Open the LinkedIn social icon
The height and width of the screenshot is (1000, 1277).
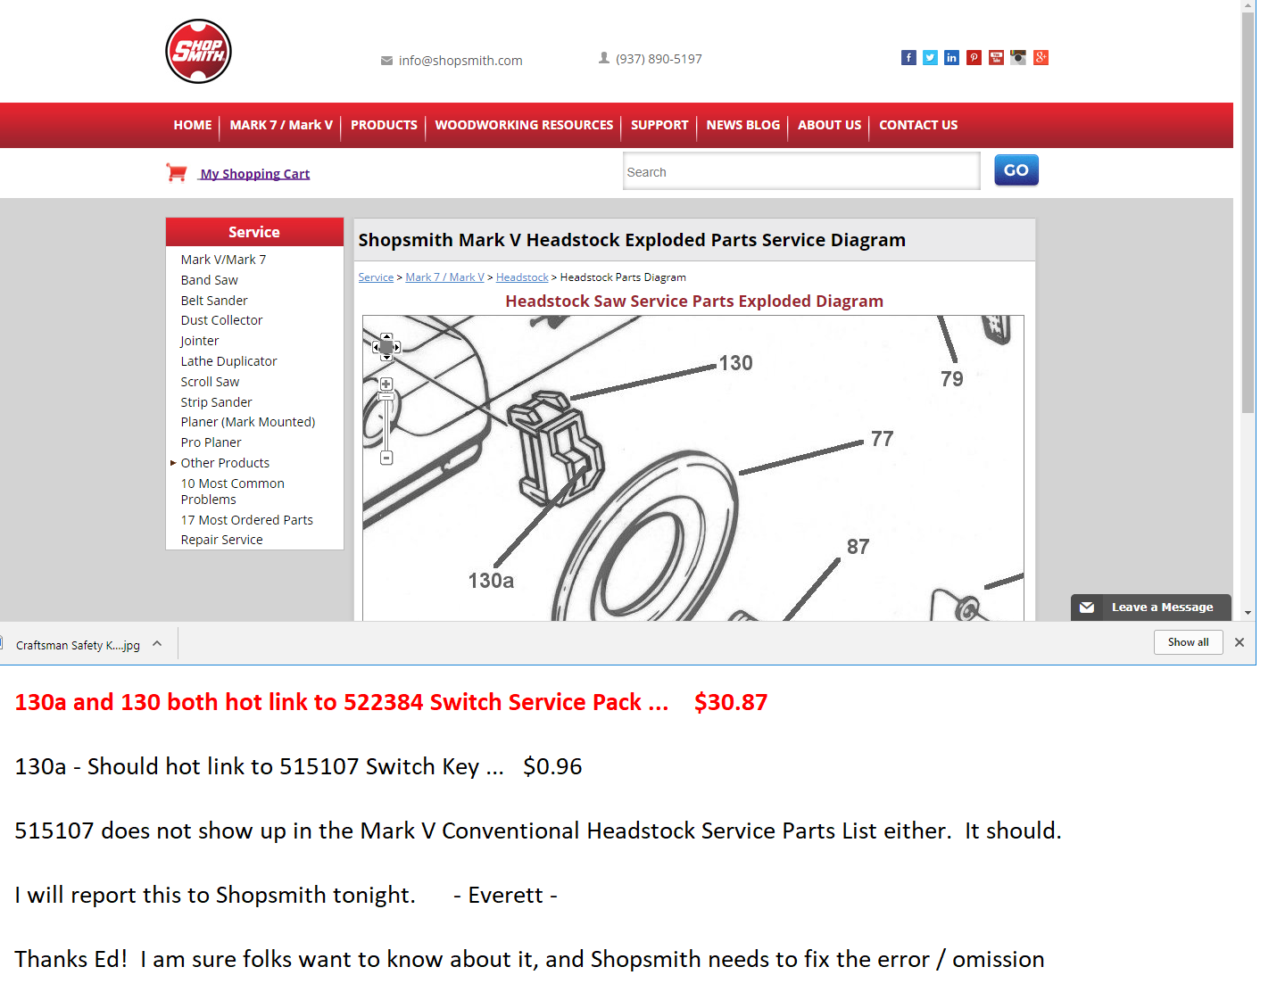[x=951, y=58]
